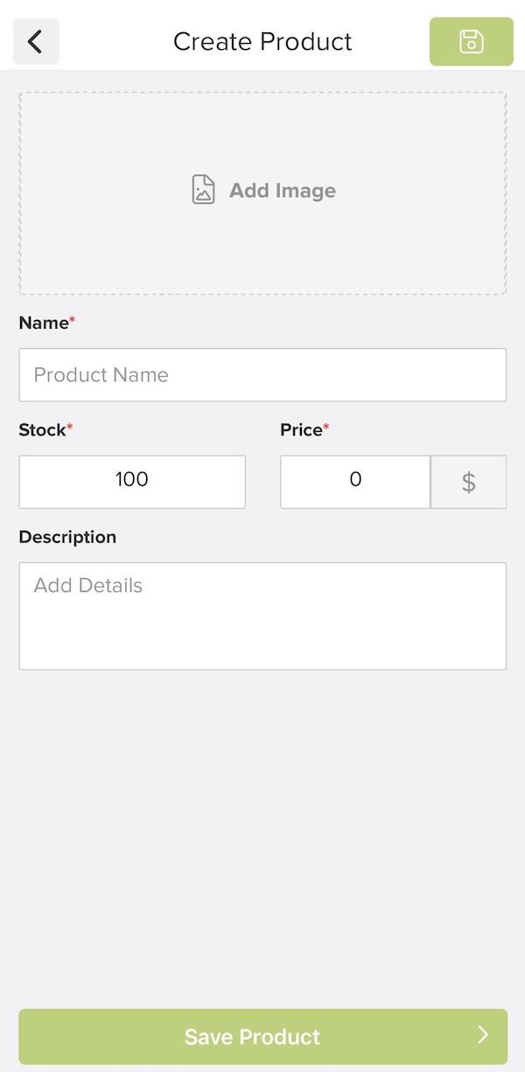Tap the back arrow icon
The width and height of the screenshot is (525, 1072).
35,40
